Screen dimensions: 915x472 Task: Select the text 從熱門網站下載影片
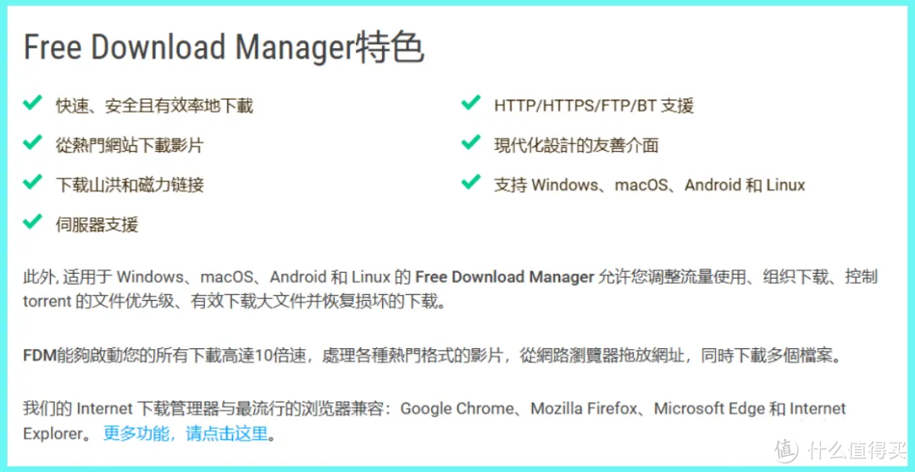(130, 145)
